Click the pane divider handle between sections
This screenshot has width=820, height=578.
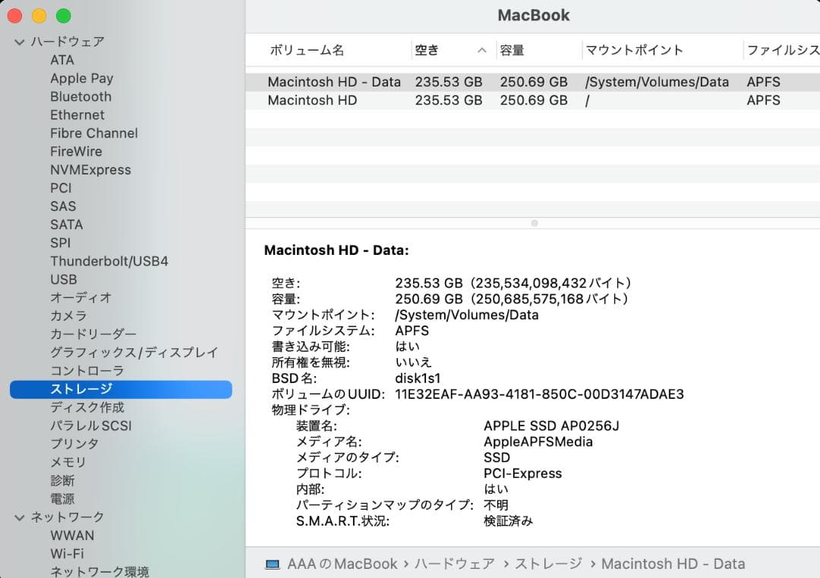click(x=535, y=223)
